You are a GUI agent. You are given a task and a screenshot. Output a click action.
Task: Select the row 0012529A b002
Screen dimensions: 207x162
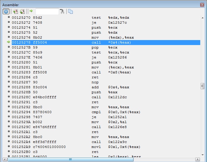(x=106, y=122)
